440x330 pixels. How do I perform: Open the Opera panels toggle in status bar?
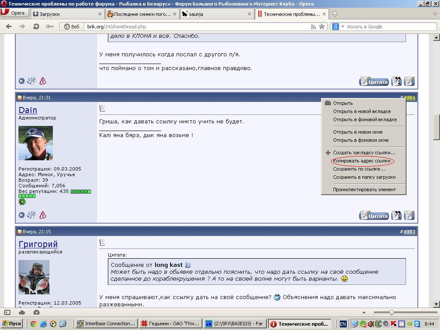click(7, 312)
